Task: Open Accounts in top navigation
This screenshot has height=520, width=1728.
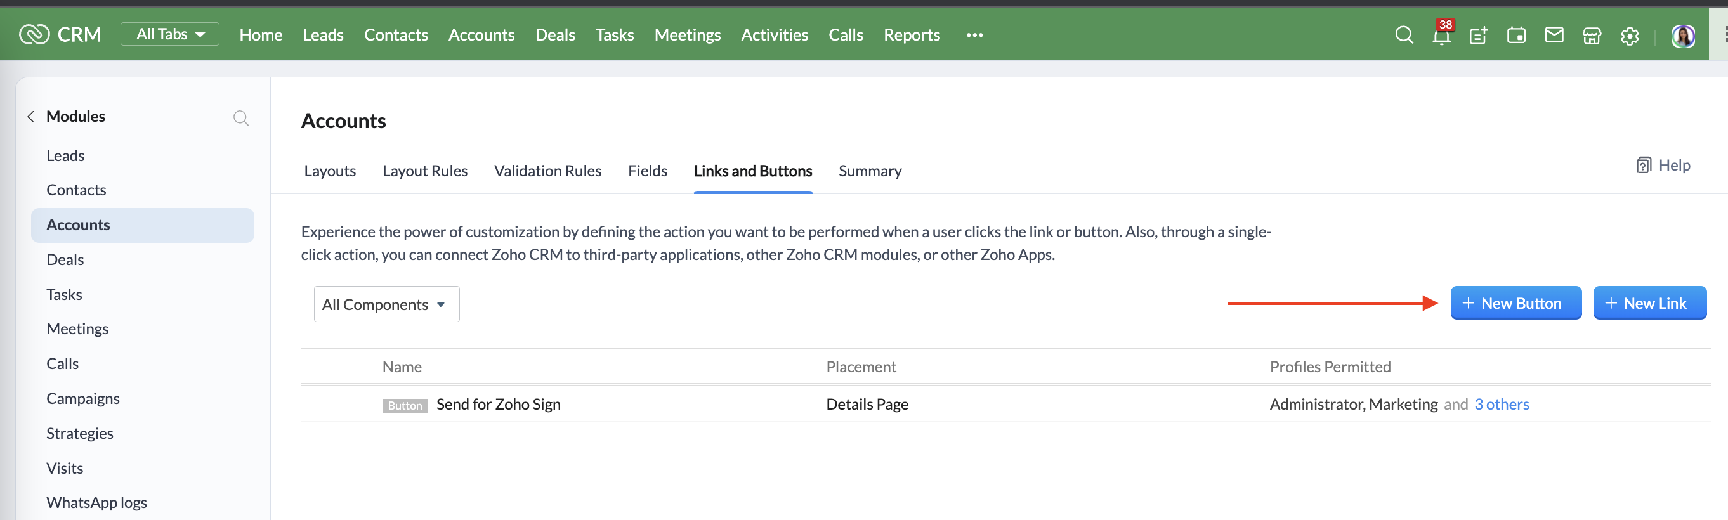Action: point(481,35)
